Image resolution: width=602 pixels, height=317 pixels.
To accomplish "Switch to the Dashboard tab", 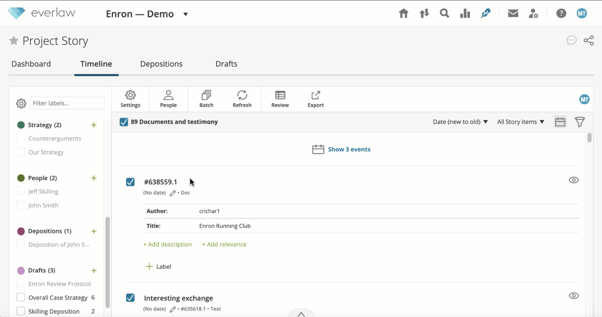I will (x=31, y=64).
